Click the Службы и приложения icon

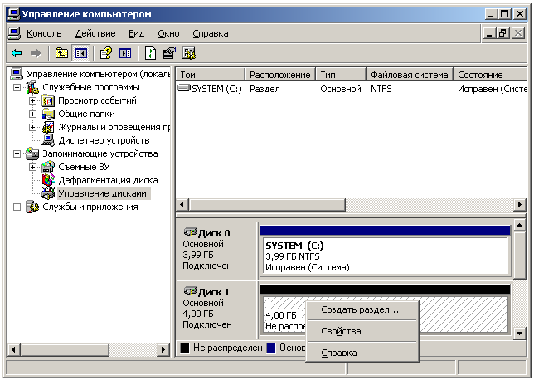pyautogui.click(x=32, y=207)
